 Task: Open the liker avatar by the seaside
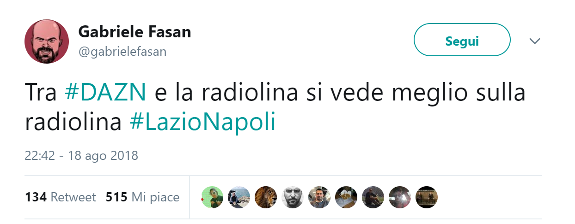click(x=239, y=197)
